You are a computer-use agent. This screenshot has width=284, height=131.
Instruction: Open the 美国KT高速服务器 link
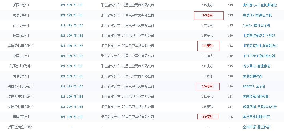coord(255,97)
